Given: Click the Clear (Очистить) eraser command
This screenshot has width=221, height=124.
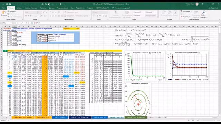Looking at the screenshot, I should (185, 17).
